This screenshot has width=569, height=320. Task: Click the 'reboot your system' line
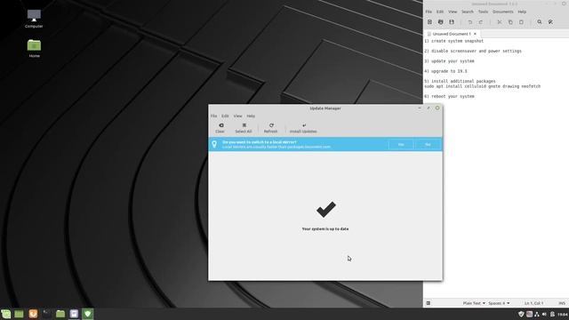[449, 97]
